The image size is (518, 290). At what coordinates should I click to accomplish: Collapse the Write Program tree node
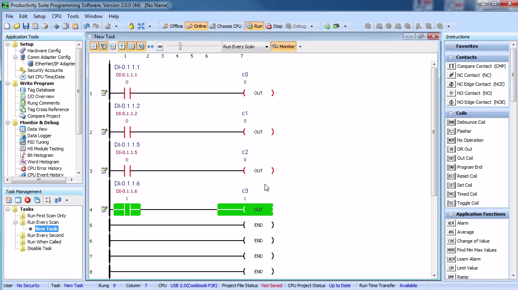coord(8,83)
